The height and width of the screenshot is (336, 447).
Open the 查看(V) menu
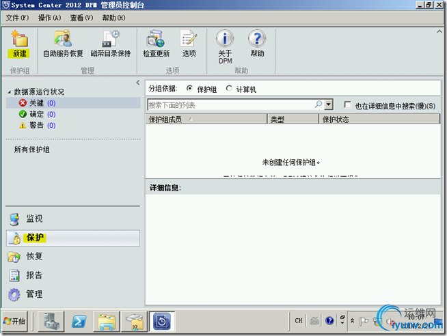(81, 18)
